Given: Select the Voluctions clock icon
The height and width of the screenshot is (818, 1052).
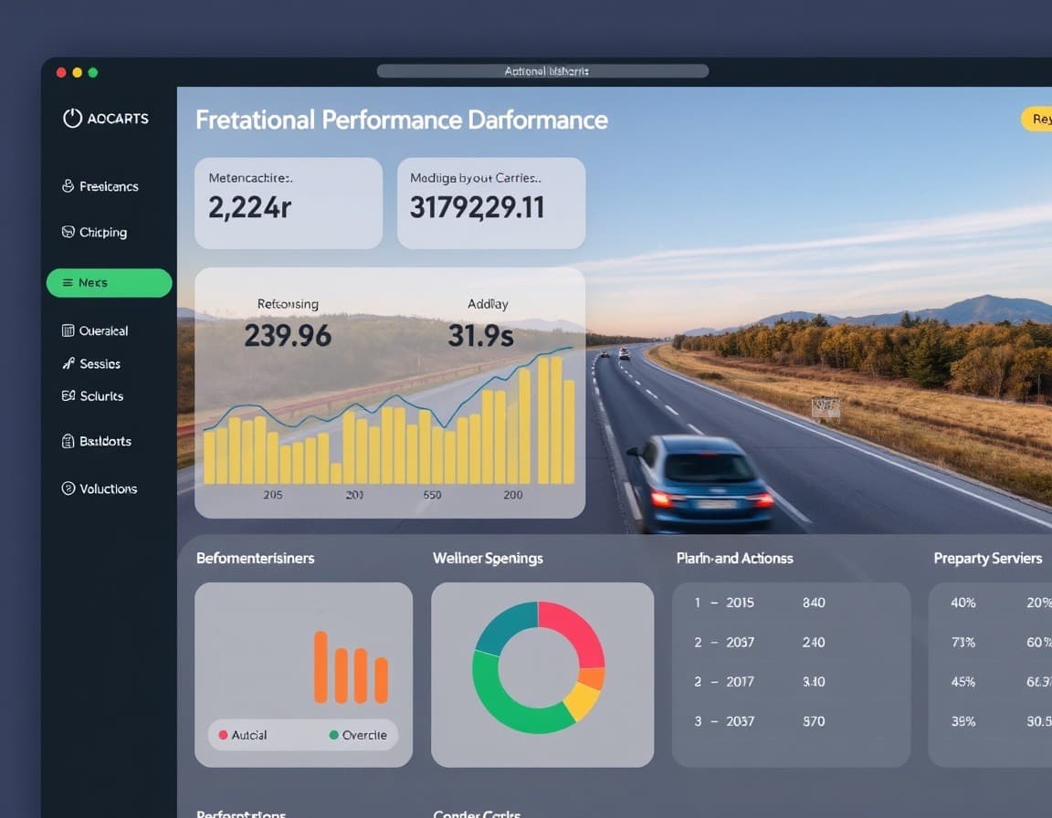Looking at the screenshot, I should (x=68, y=488).
